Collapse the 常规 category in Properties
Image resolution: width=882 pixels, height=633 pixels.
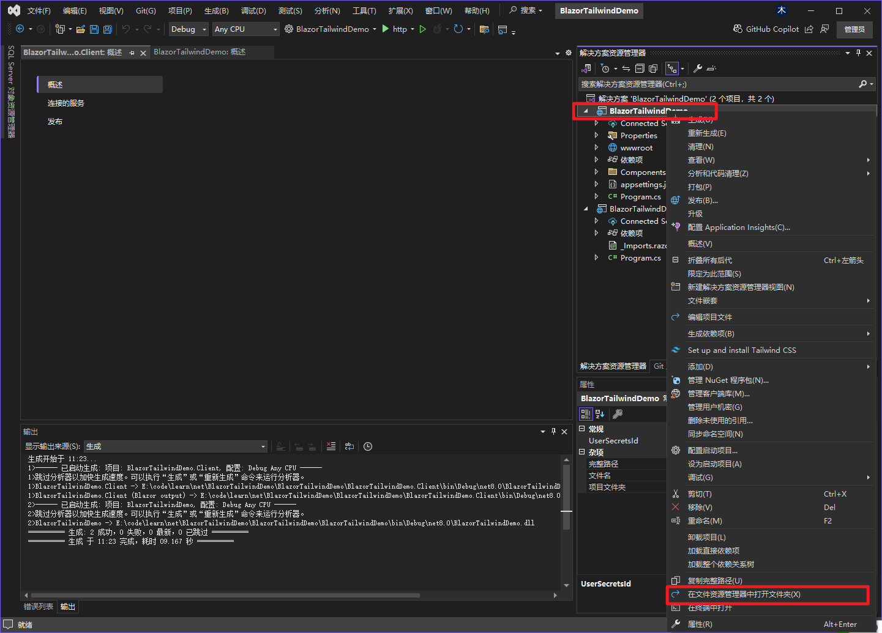pos(582,429)
